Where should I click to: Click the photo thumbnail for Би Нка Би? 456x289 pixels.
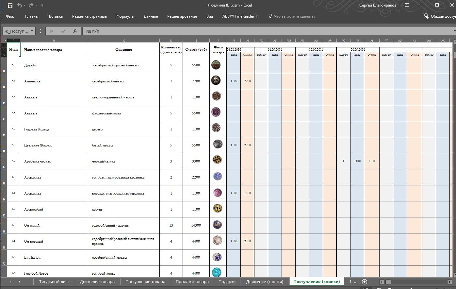coord(217,257)
